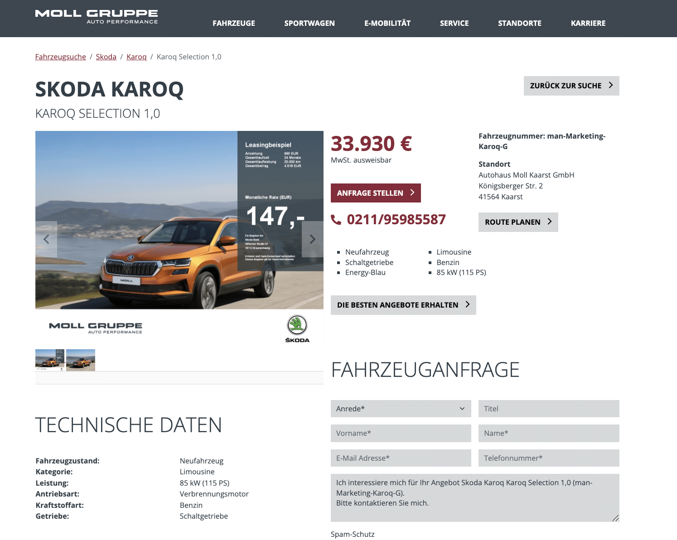Click the Kraftstoffart label in technical data
Image resolution: width=677 pixels, height=540 pixels.
[60, 505]
